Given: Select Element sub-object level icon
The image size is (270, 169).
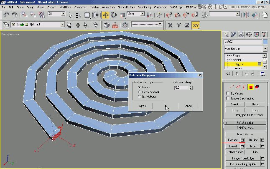Looking at the screenshot, I should click(x=257, y=87).
